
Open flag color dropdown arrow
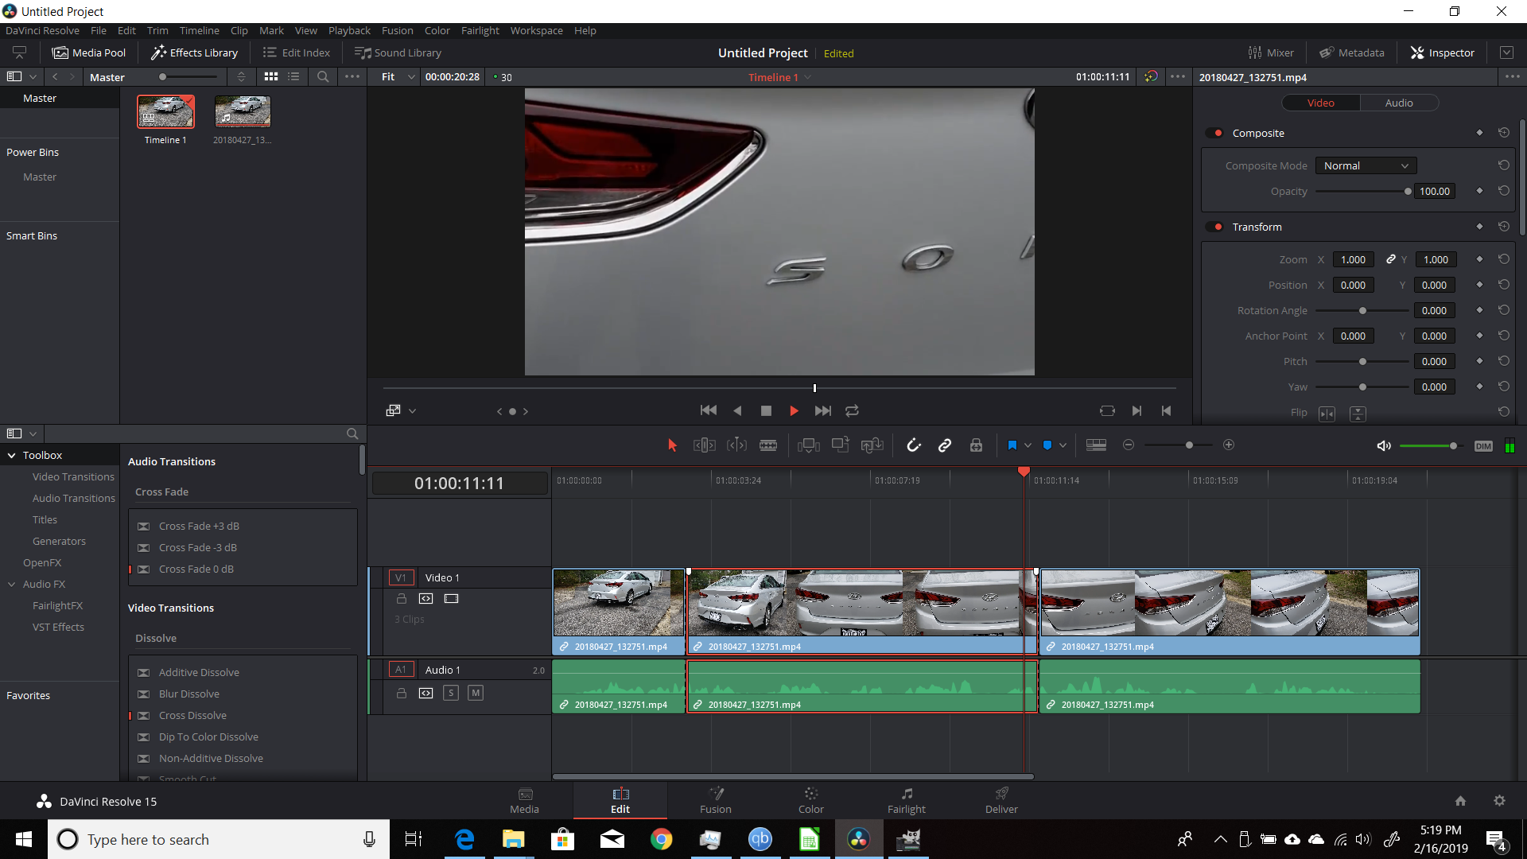1028,445
